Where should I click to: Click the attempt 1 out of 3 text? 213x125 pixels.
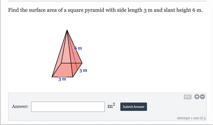point(191,118)
